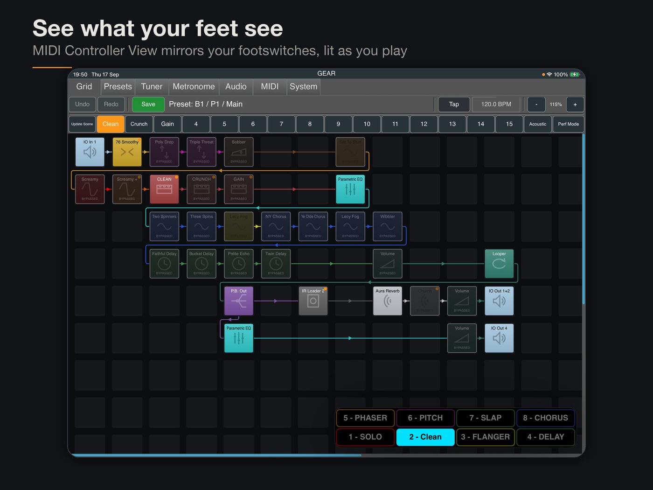Switch to the MIDI tab
Image resolution: width=653 pixels, height=490 pixels.
[x=270, y=87]
